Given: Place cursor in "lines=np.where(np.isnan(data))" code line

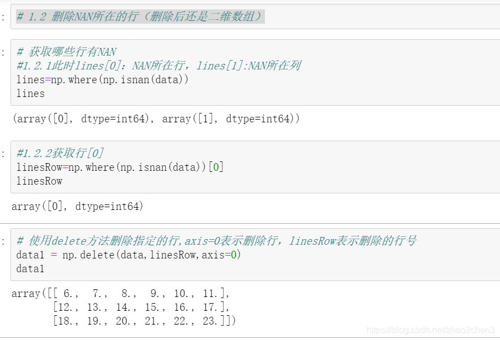Looking at the screenshot, I should pos(103,79).
